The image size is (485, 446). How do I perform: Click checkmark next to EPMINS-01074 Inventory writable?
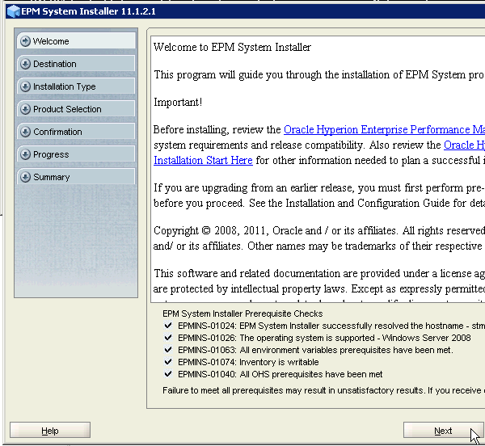click(168, 362)
